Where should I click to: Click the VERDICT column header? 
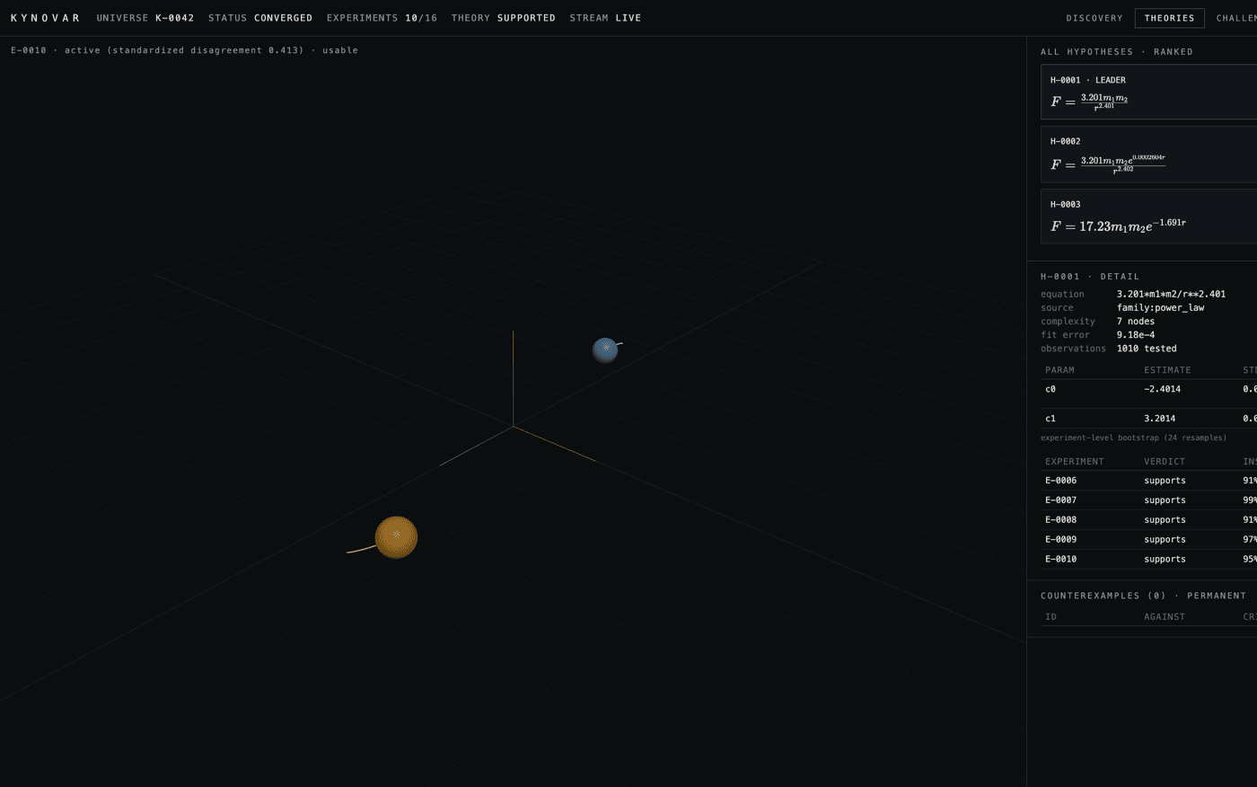coord(1165,462)
